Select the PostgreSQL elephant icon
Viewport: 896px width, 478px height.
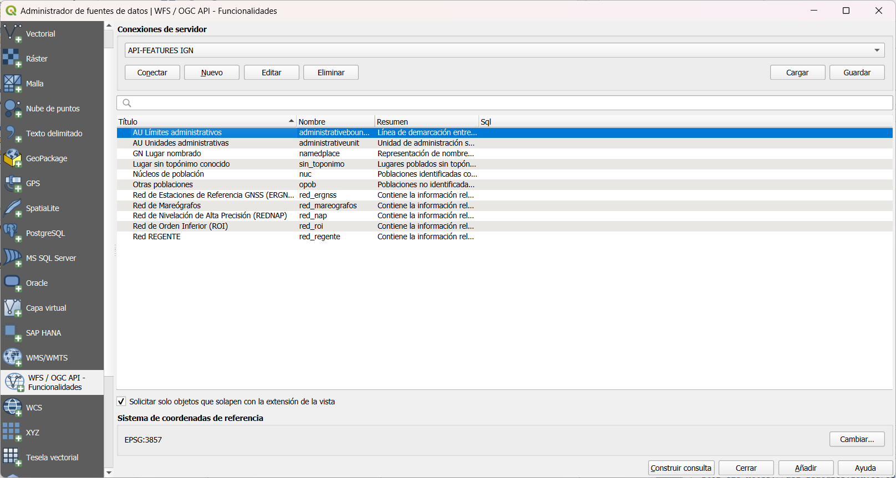click(x=12, y=233)
